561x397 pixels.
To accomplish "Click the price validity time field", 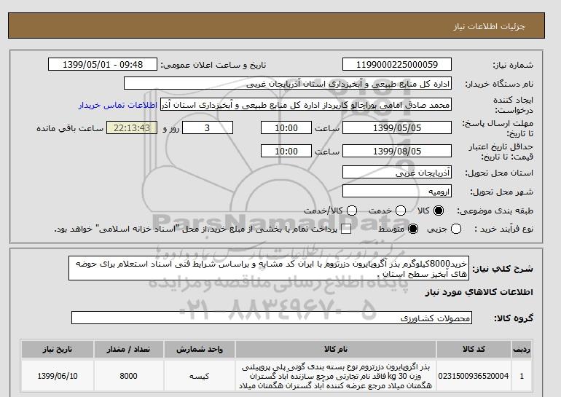I will (x=286, y=152).
